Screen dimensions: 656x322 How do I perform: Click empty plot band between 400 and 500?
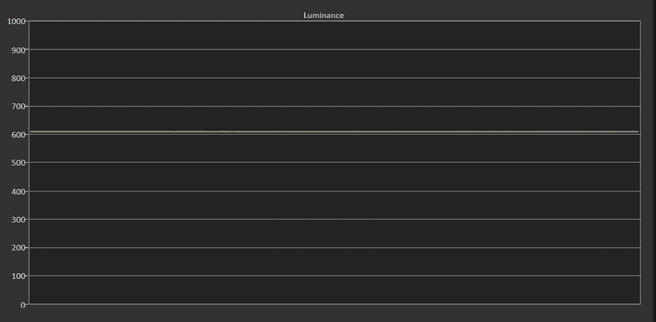[335, 177]
